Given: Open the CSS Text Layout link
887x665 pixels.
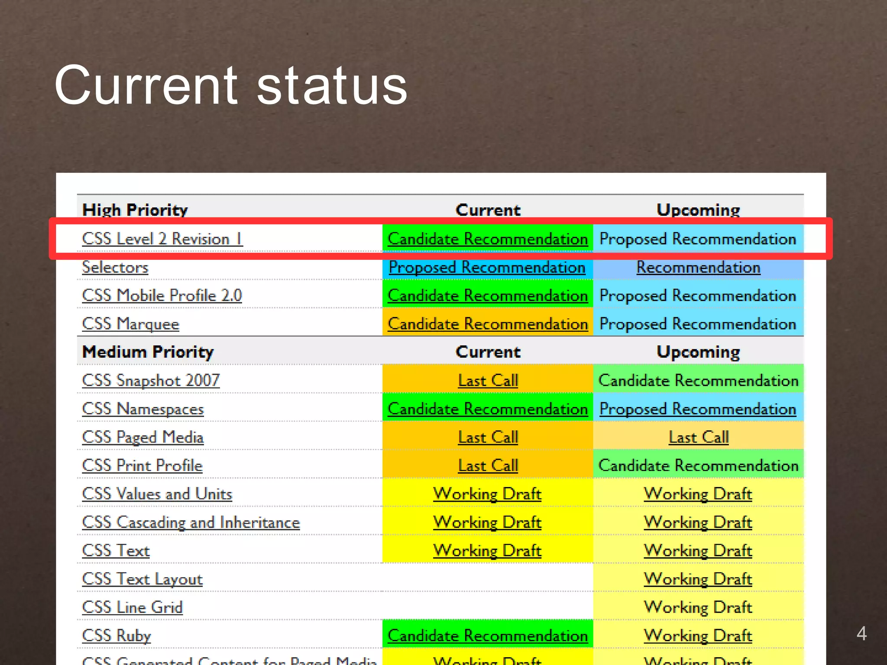Looking at the screenshot, I should (x=142, y=579).
